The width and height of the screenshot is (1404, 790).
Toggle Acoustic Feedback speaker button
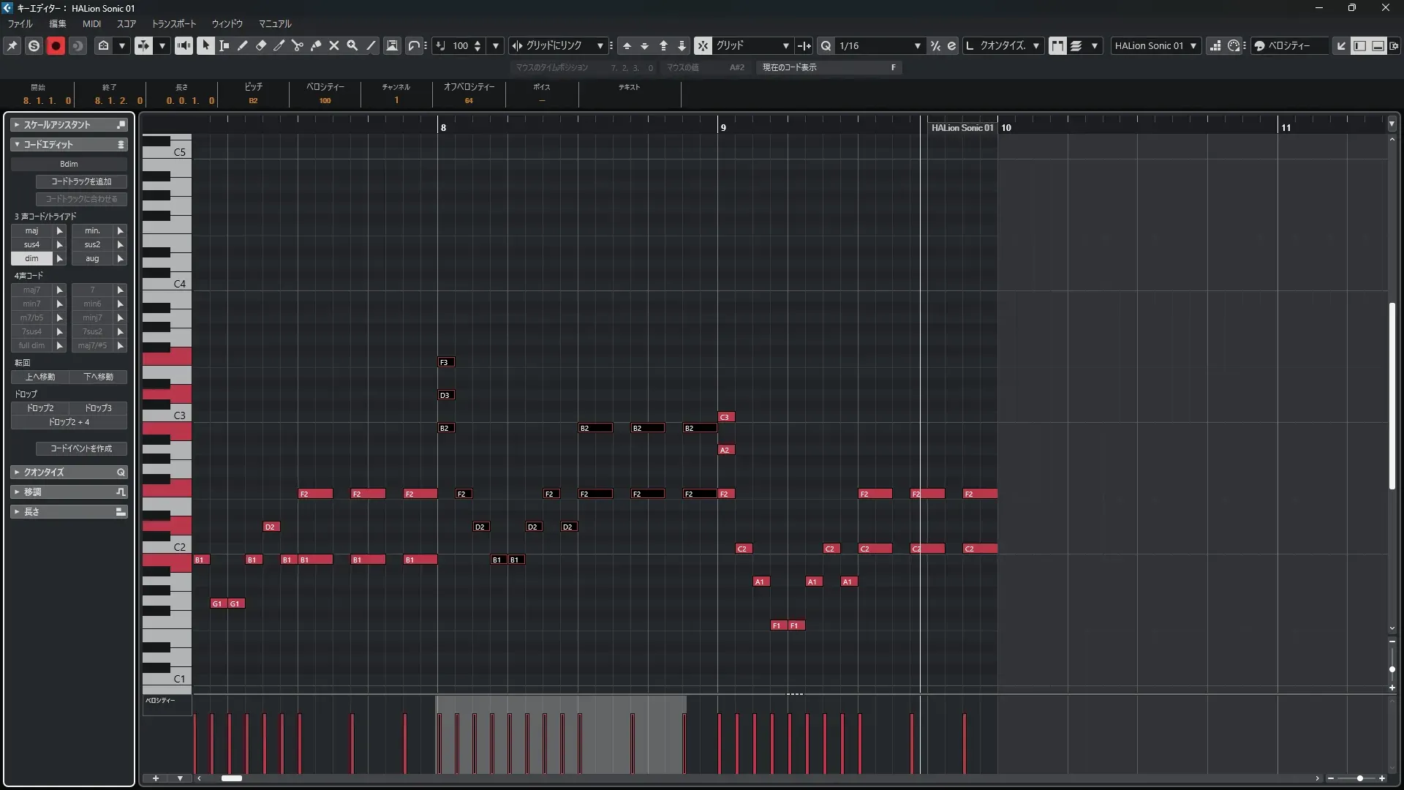[x=184, y=45]
